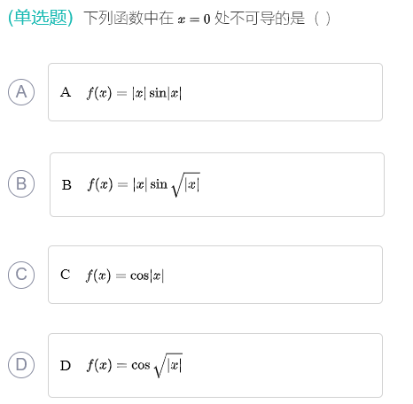Screen dimensions: 413x404
Task: Click the formula |x| sin|x|
Action: click(157, 93)
